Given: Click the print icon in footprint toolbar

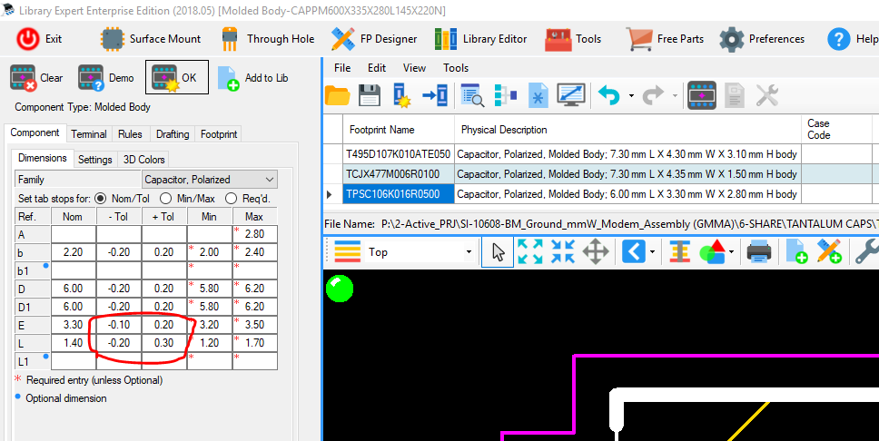Looking at the screenshot, I should click(759, 251).
